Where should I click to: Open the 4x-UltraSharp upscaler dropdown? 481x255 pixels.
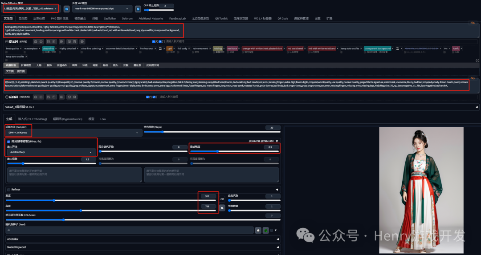tap(51, 152)
